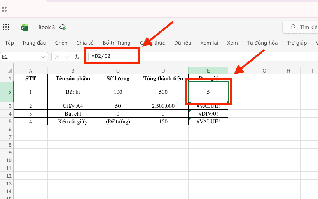Select row 3 header
318x199 pixels.
click(x=7, y=106)
